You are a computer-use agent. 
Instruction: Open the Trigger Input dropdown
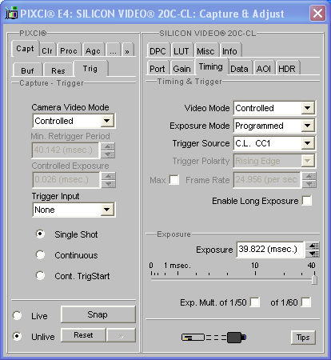coord(107,210)
